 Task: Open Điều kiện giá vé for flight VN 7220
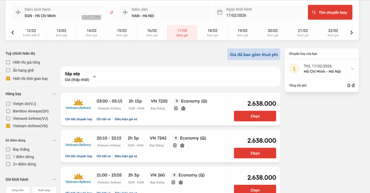(x=126, y=119)
